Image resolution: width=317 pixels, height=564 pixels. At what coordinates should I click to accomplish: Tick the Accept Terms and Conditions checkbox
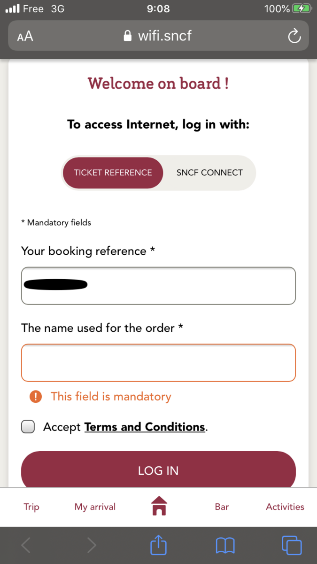pyautogui.click(x=28, y=427)
